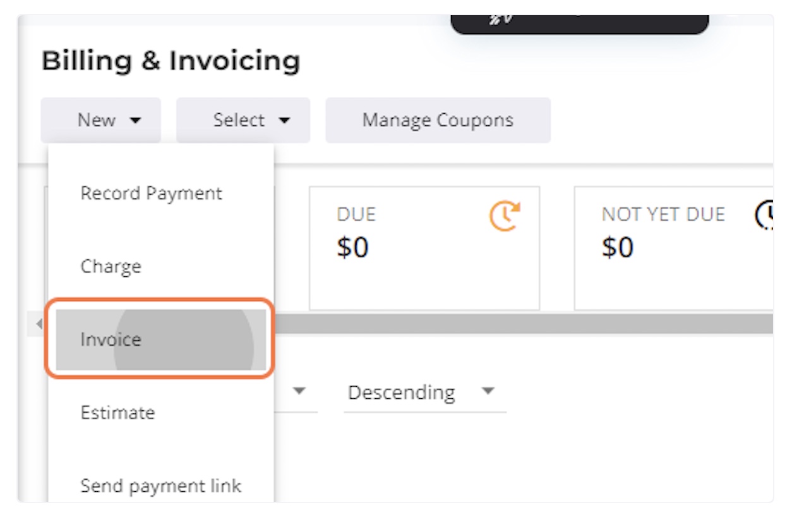Open the Manage Coupons button

click(x=438, y=120)
